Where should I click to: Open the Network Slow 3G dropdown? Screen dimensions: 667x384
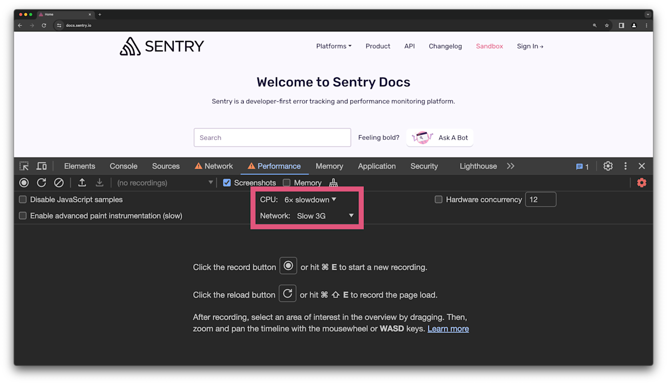click(325, 216)
